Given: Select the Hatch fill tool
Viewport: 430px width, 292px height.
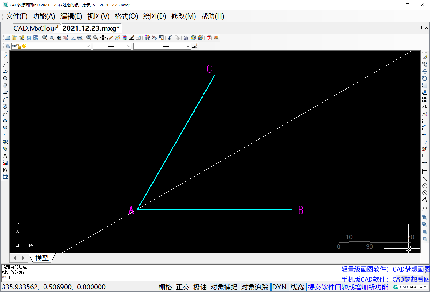Looking at the screenshot, I should point(5,177).
